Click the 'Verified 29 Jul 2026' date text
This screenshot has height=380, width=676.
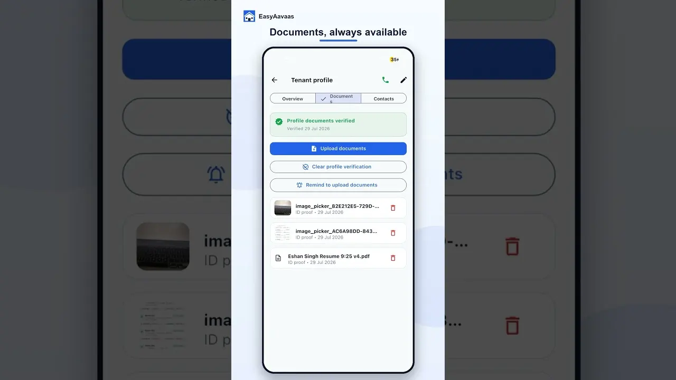[x=308, y=129]
